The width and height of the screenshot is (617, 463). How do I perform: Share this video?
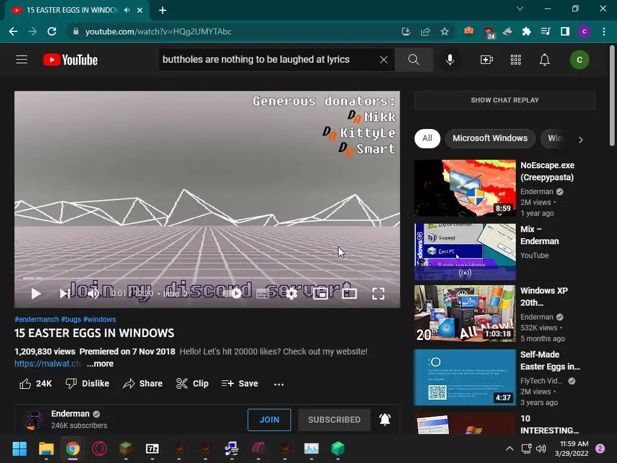click(x=142, y=383)
